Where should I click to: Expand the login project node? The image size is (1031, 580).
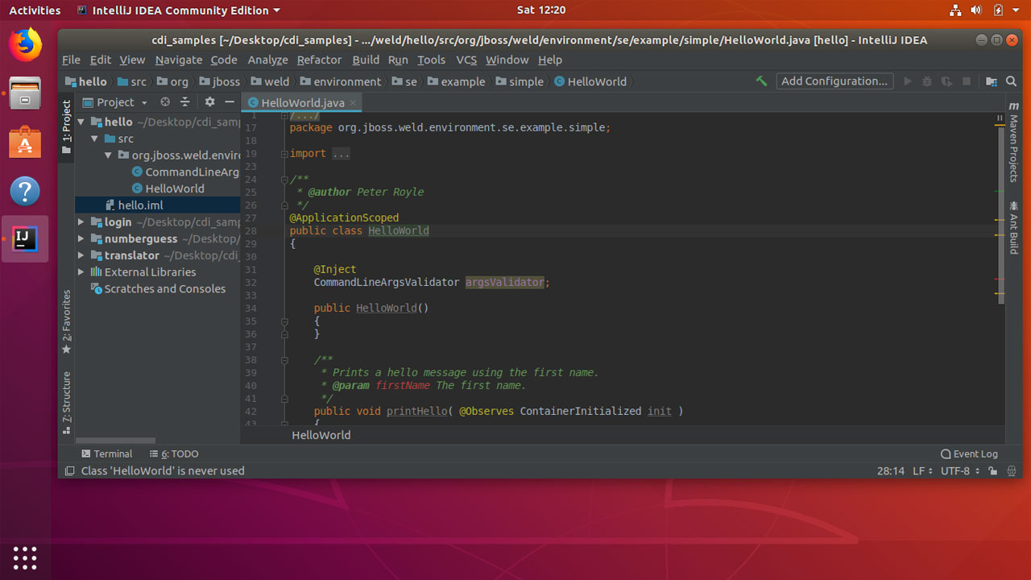(x=80, y=222)
